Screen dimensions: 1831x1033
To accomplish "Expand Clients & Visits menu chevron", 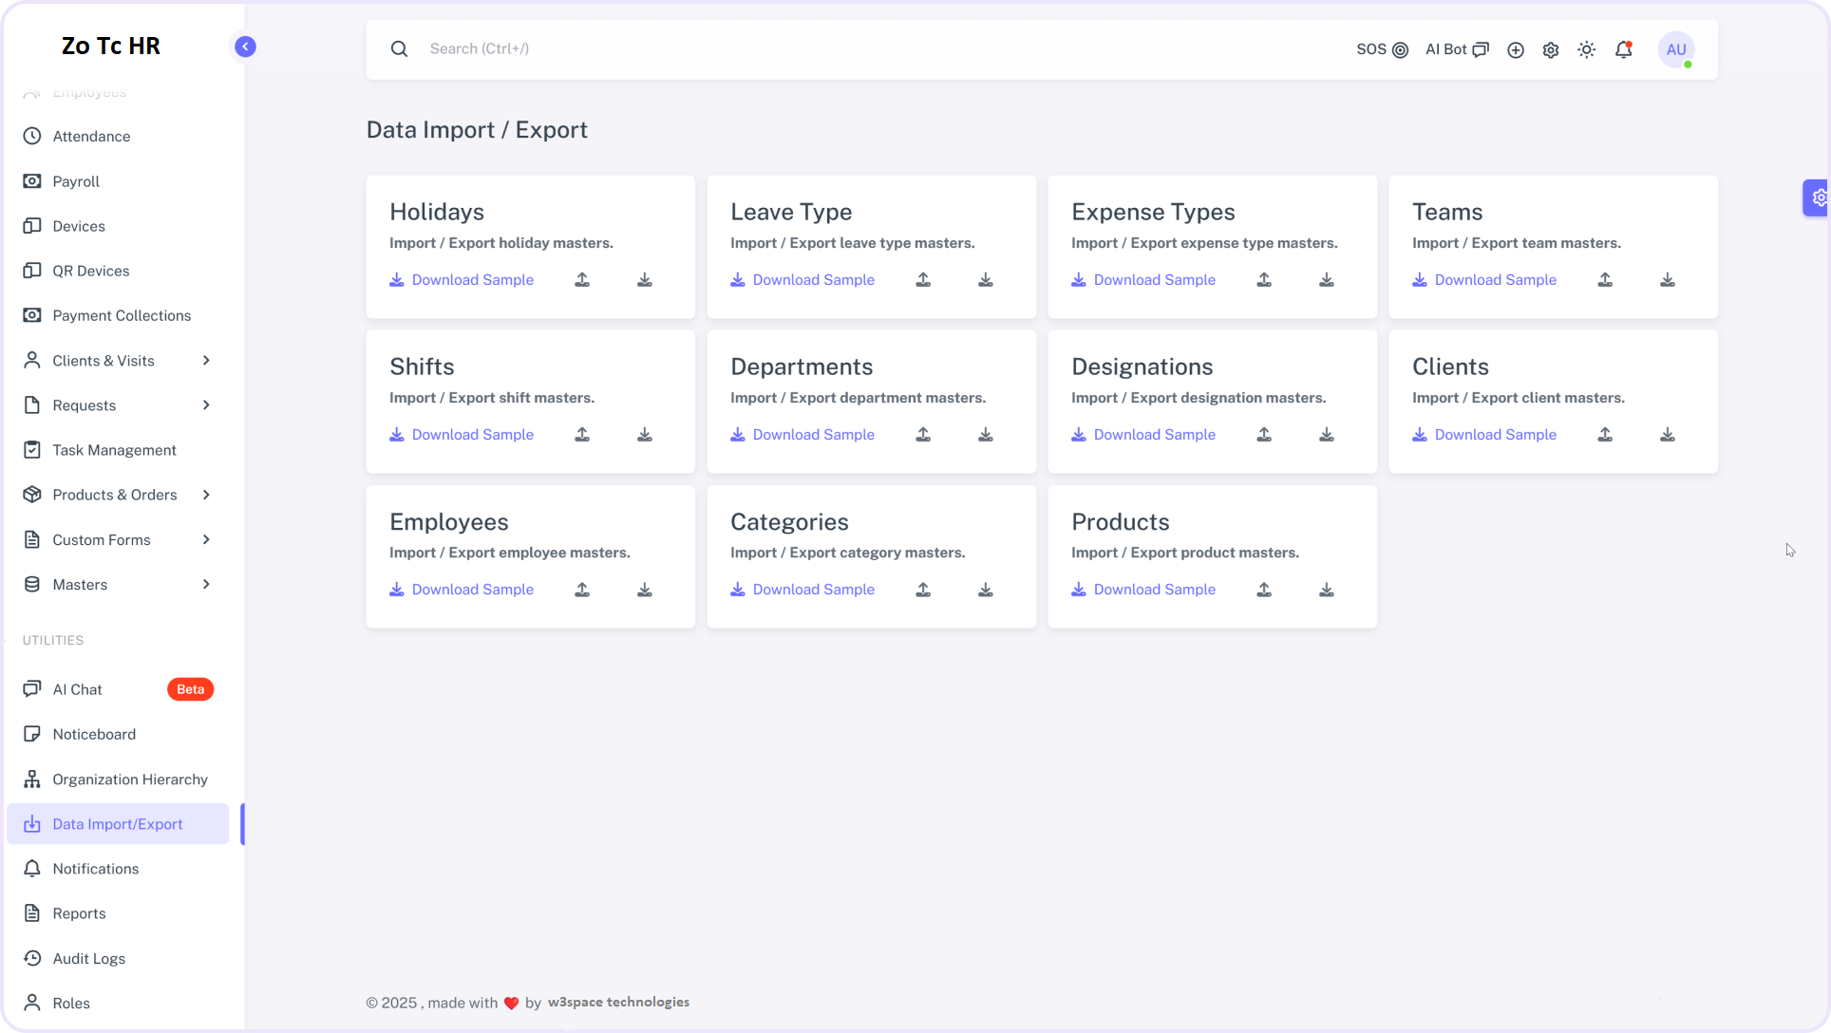I will coord(206,361).
